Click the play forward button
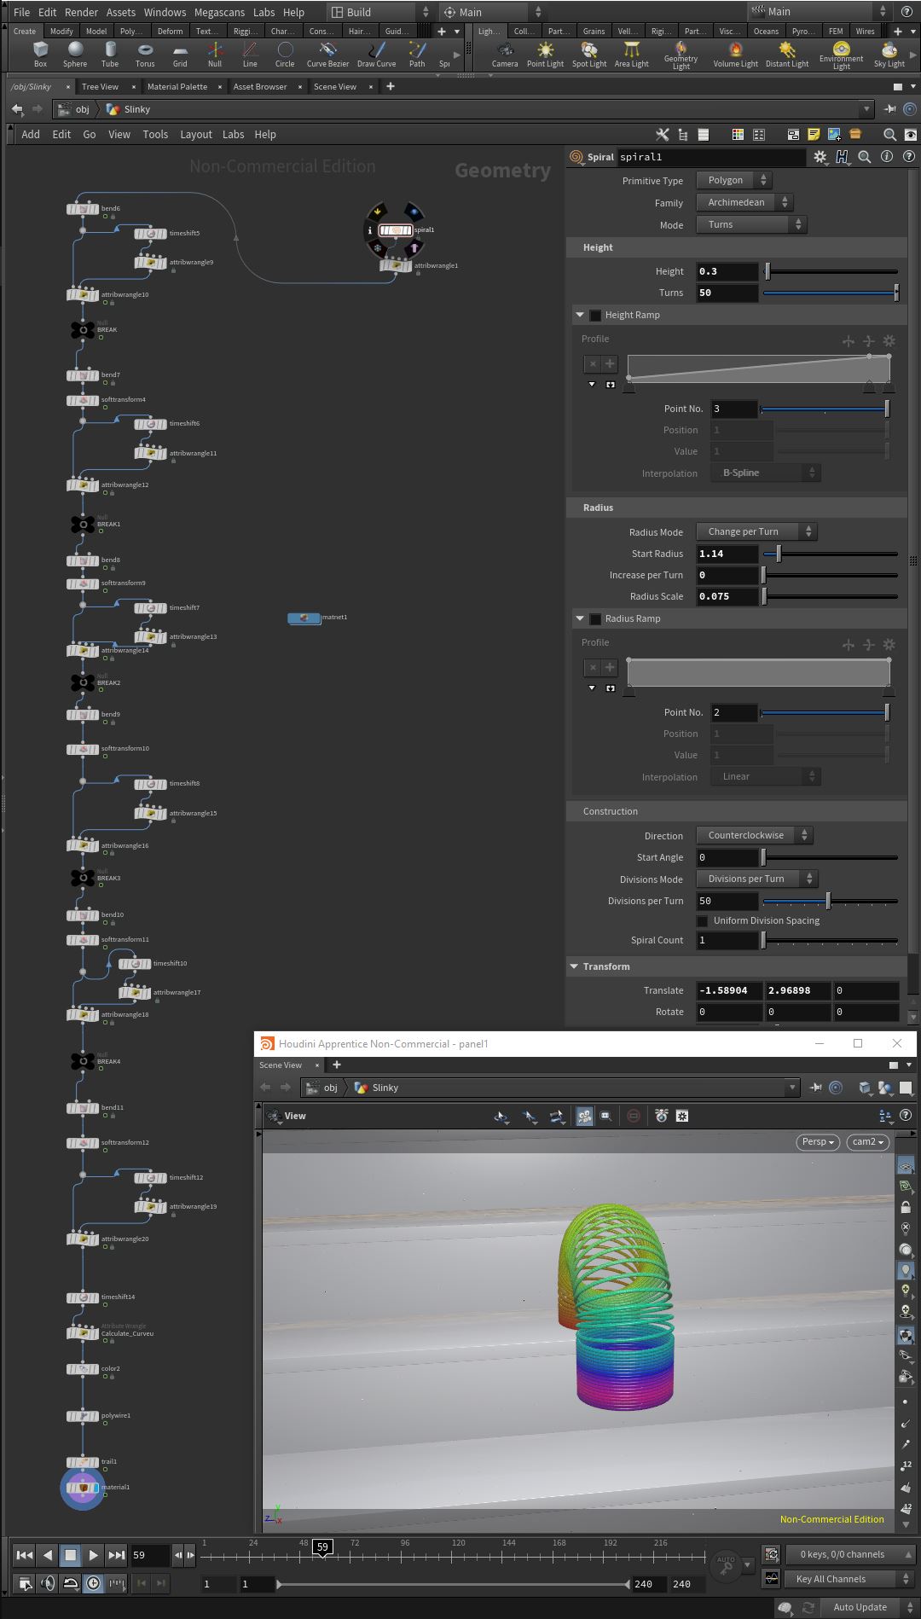The image size is (921, 1619). click(94, 1555)
